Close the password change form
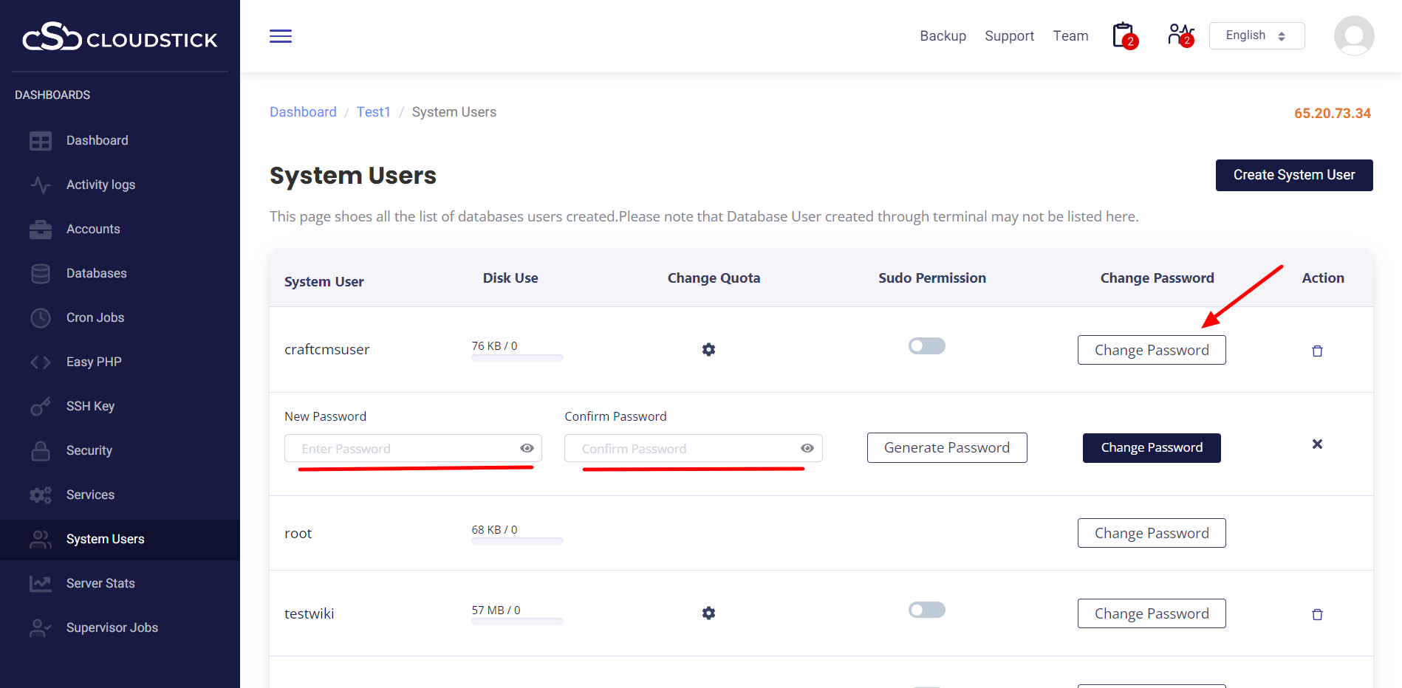The width and height of the screenshot is (1402, 688). tap(1317, 444)
